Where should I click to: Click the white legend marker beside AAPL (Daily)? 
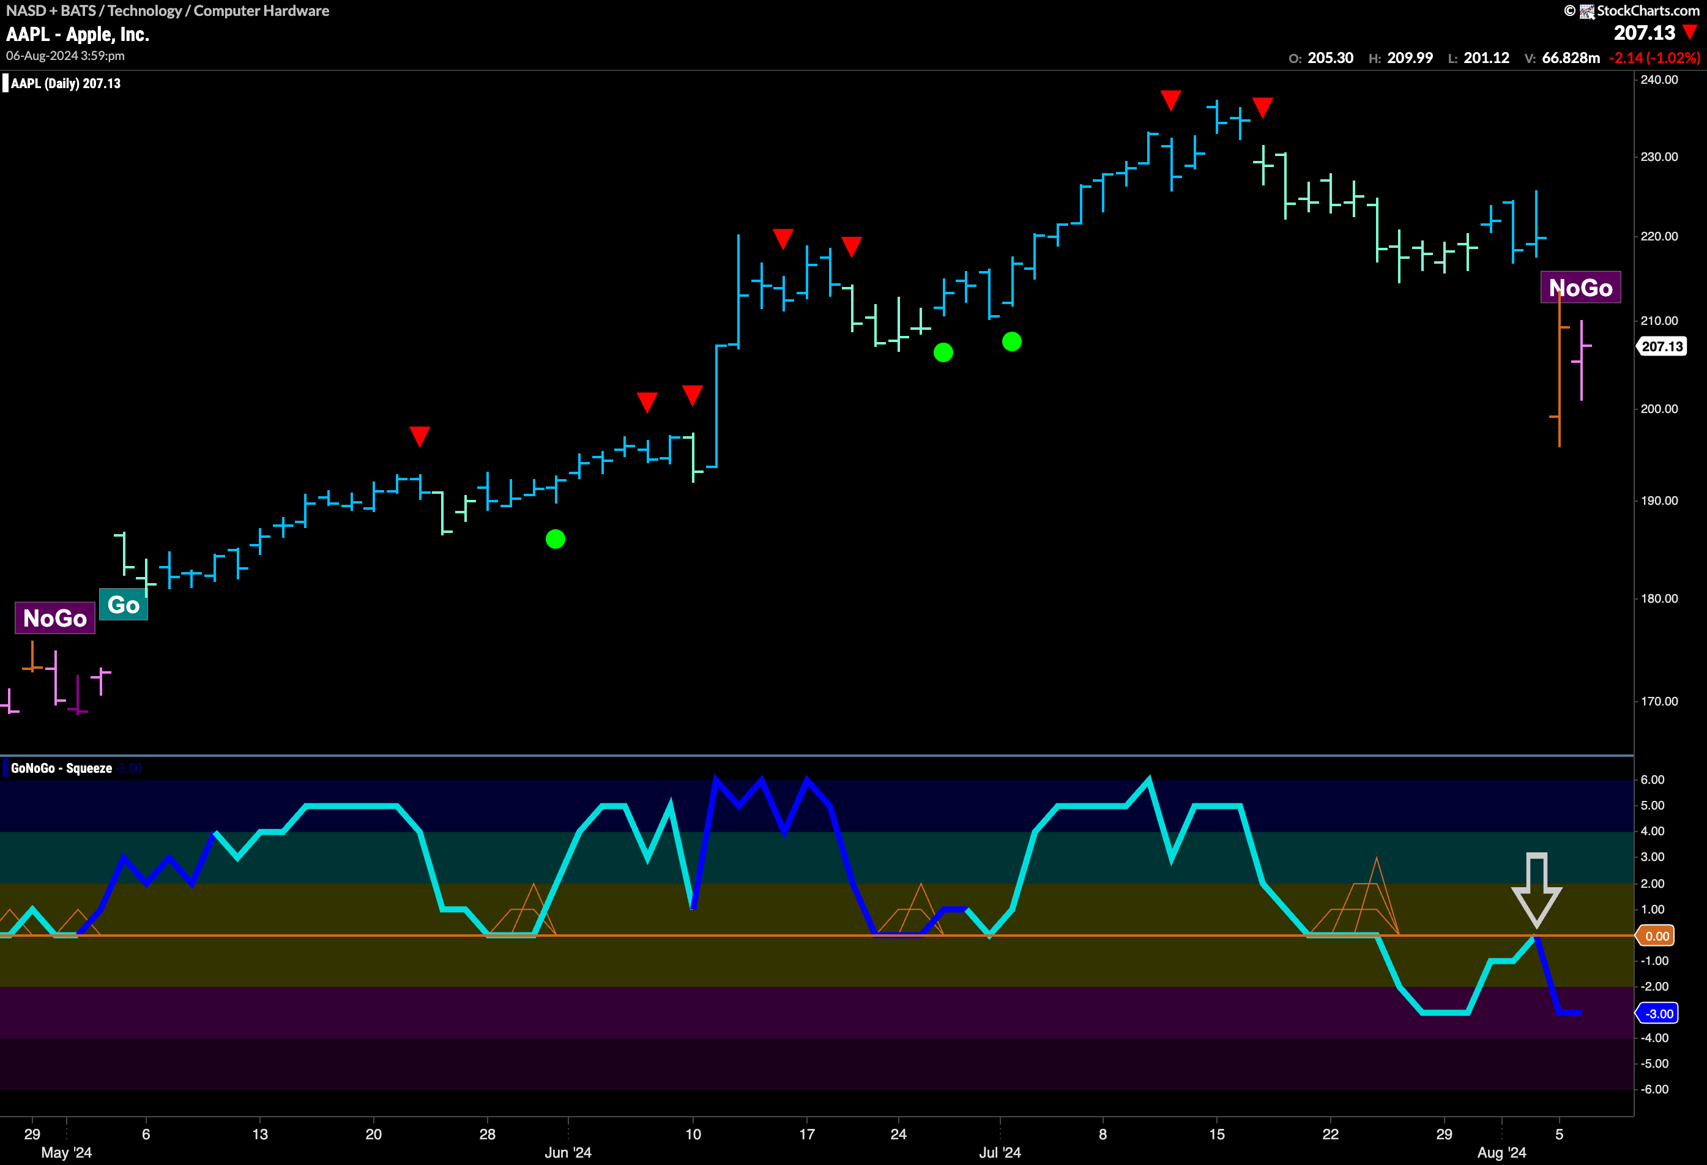coord(5,83)
